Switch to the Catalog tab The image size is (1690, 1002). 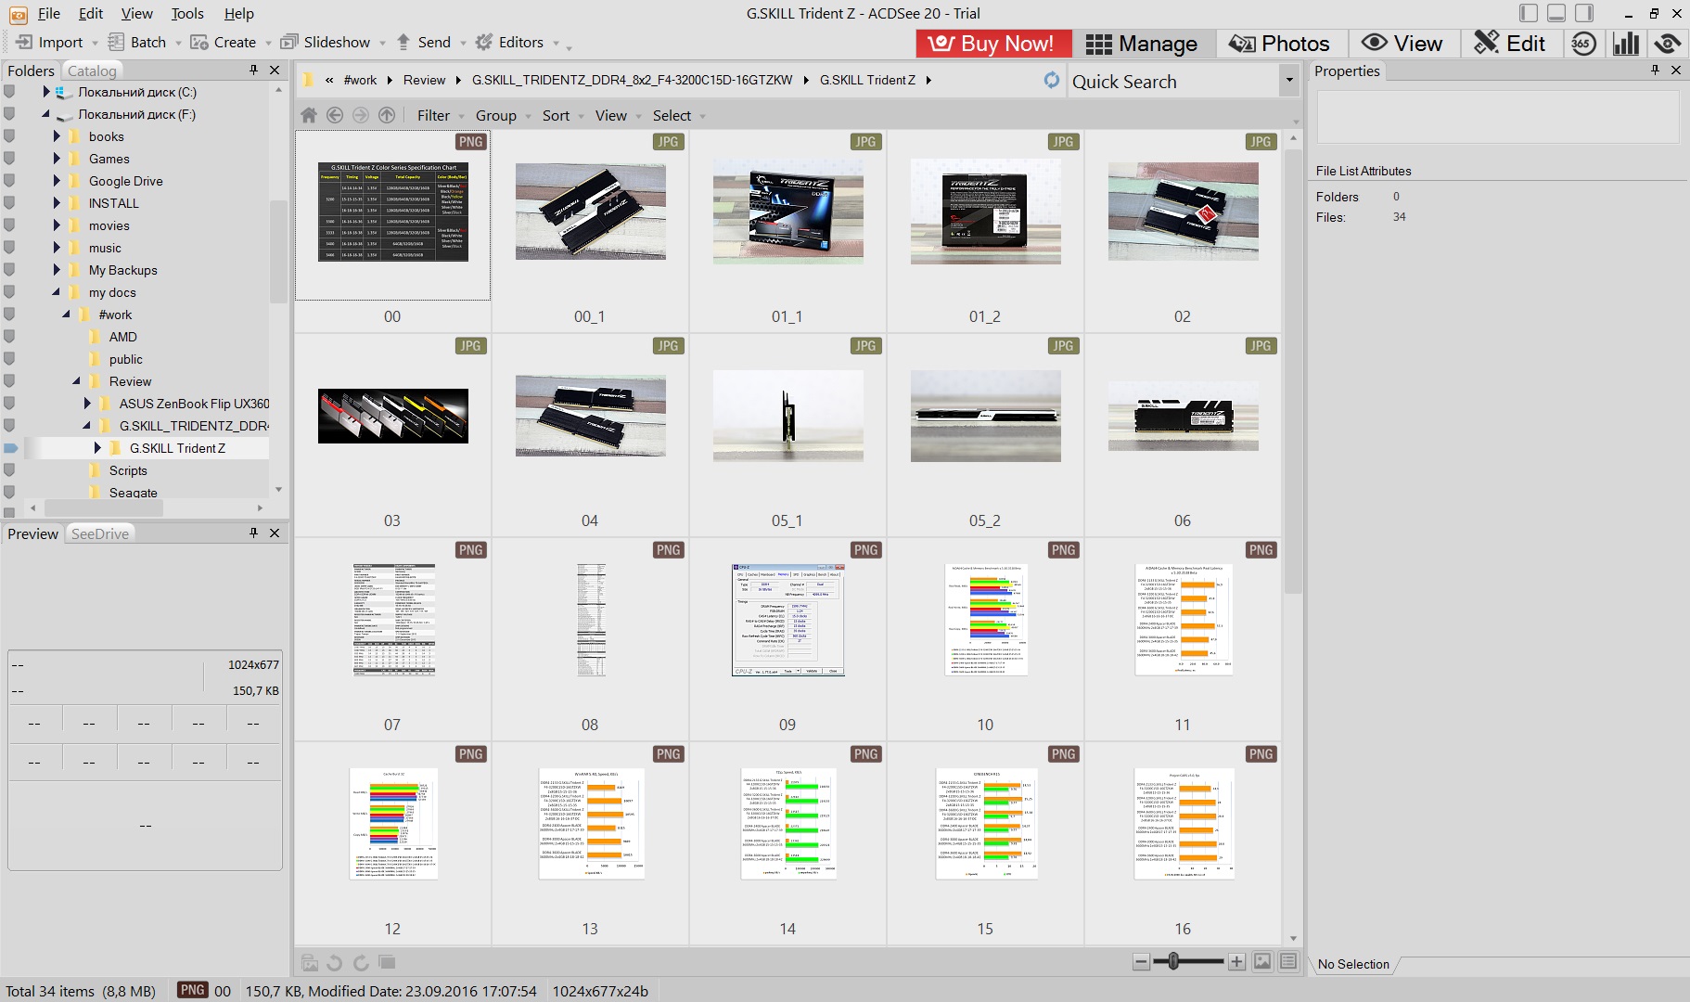[92, 71]
